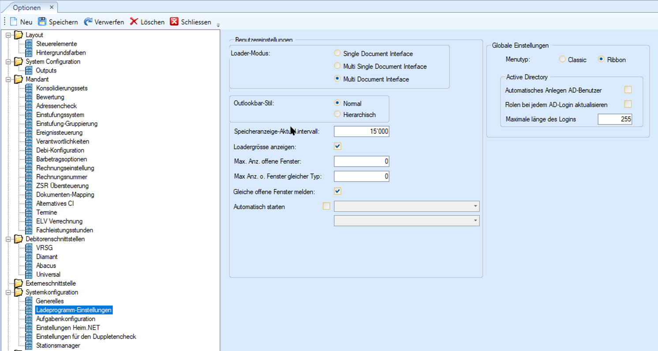Image resolution: width=658 pixels, height=351 pixels.
Task: Click the Max. Anz. offene Fenster field
Action: (361, 161)
